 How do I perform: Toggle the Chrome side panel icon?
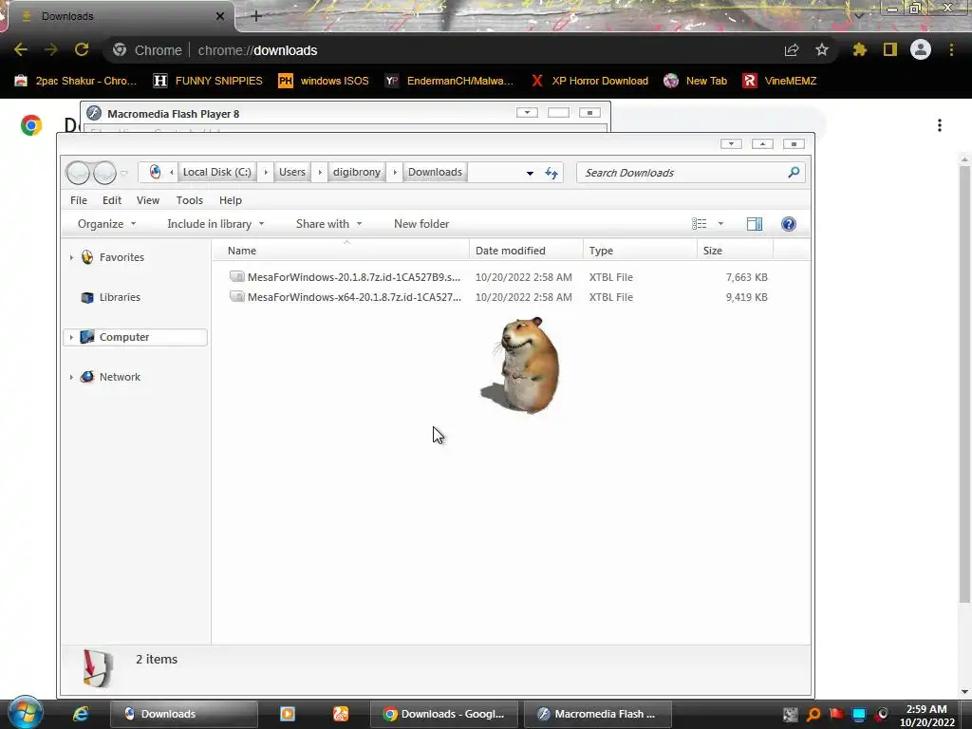(x=890, y=49)
